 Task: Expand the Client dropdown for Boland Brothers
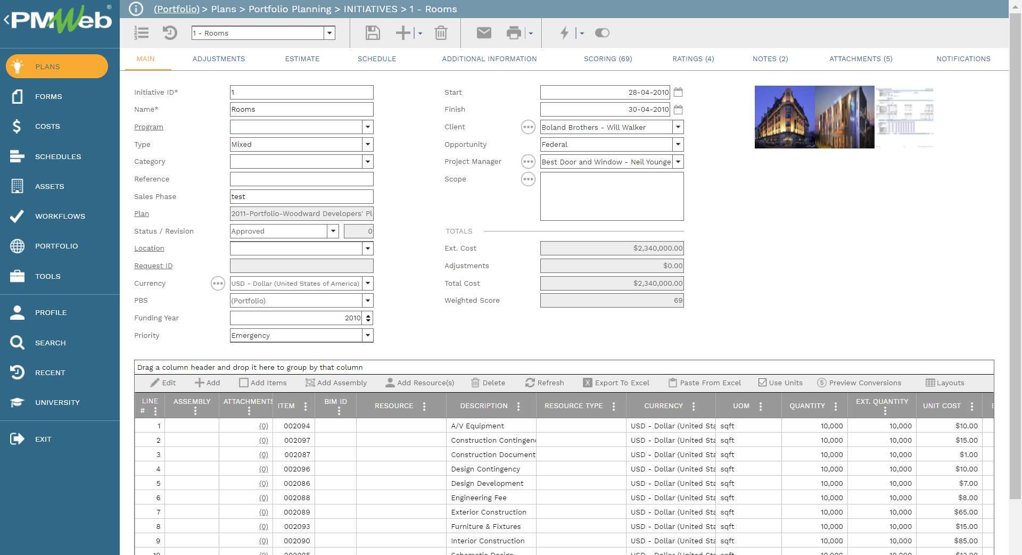pos(678,127)
